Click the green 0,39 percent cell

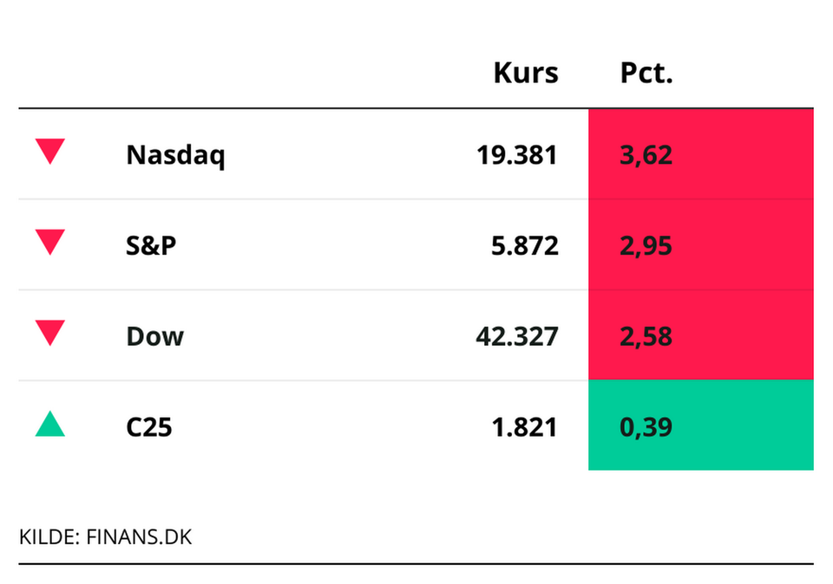(x=700, y=425)
